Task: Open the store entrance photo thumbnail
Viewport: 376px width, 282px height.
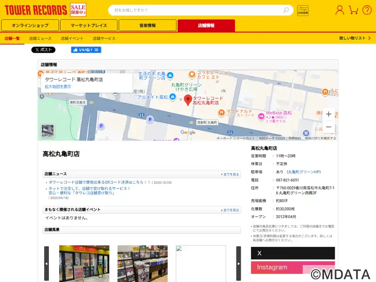Action: [84, 263]
